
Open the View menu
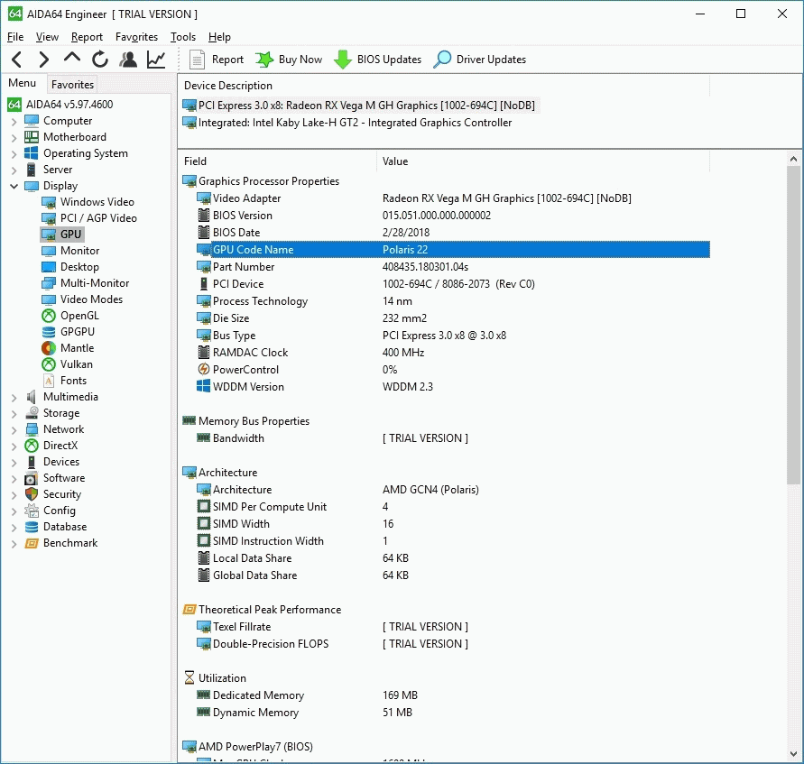(47, 37)
